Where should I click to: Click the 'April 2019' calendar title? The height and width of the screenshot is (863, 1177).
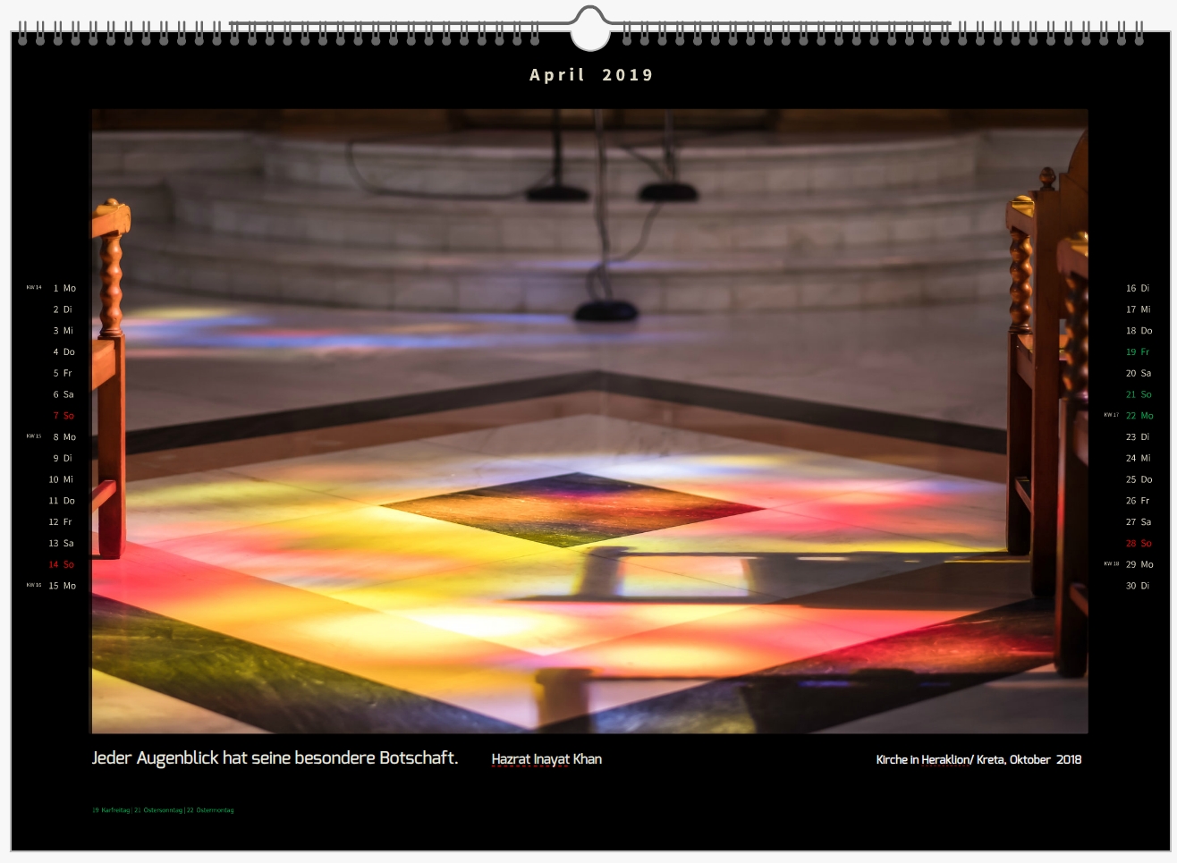591,75
